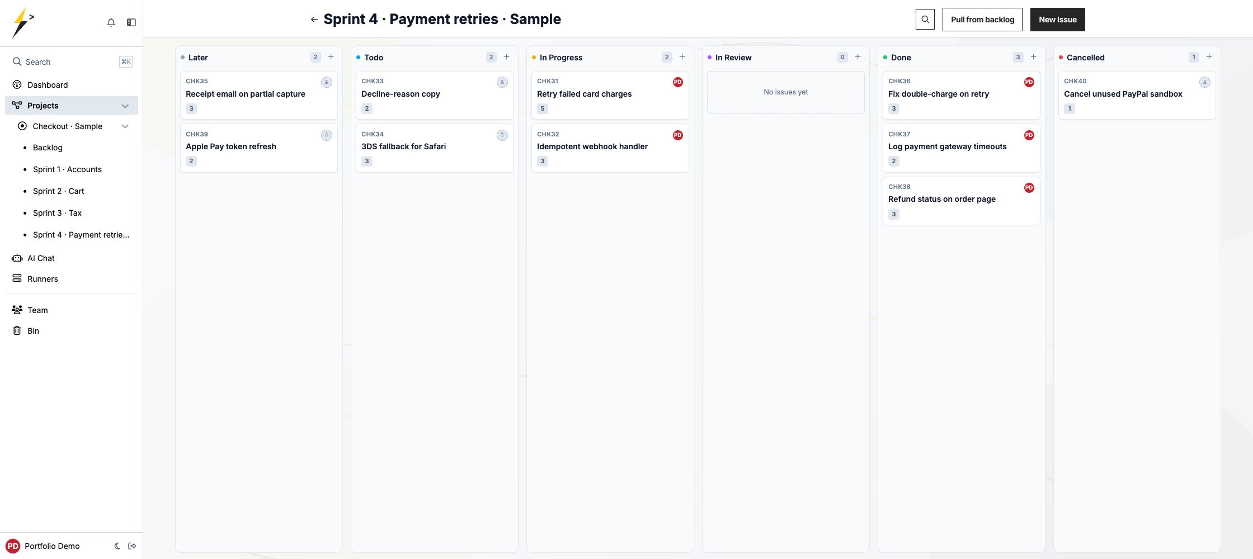Collapse the Checkout · Sample project chevron
This screenshot has width=1253, height=559.
pyautogui.click(x=125, y=126)
